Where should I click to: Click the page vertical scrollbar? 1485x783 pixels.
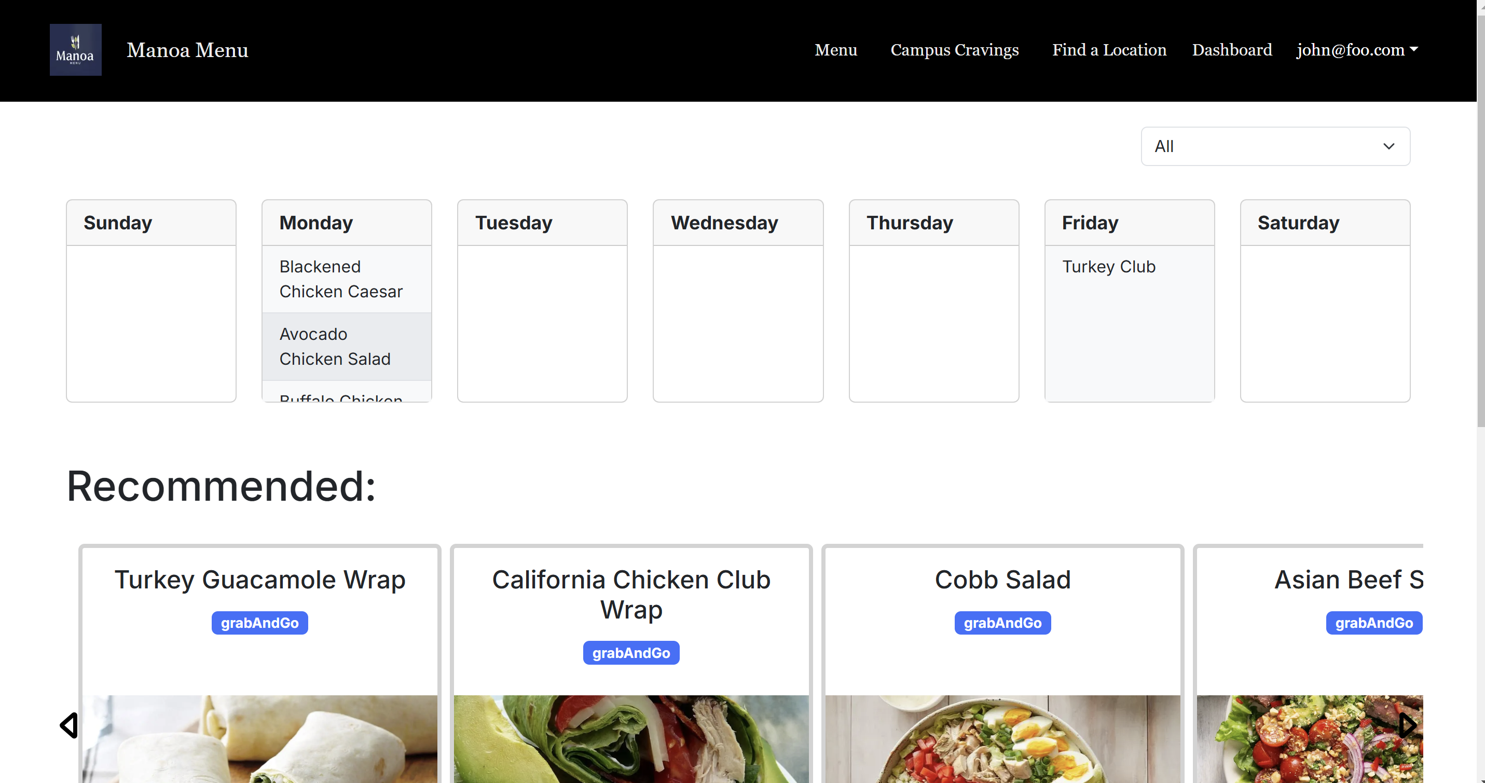click(x=1480, y=230)
